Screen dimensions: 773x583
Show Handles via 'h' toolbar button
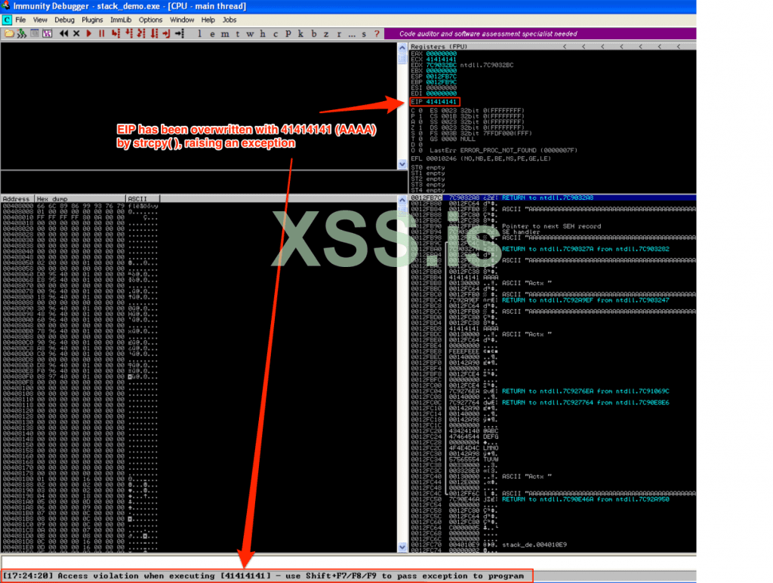(263, 33)
